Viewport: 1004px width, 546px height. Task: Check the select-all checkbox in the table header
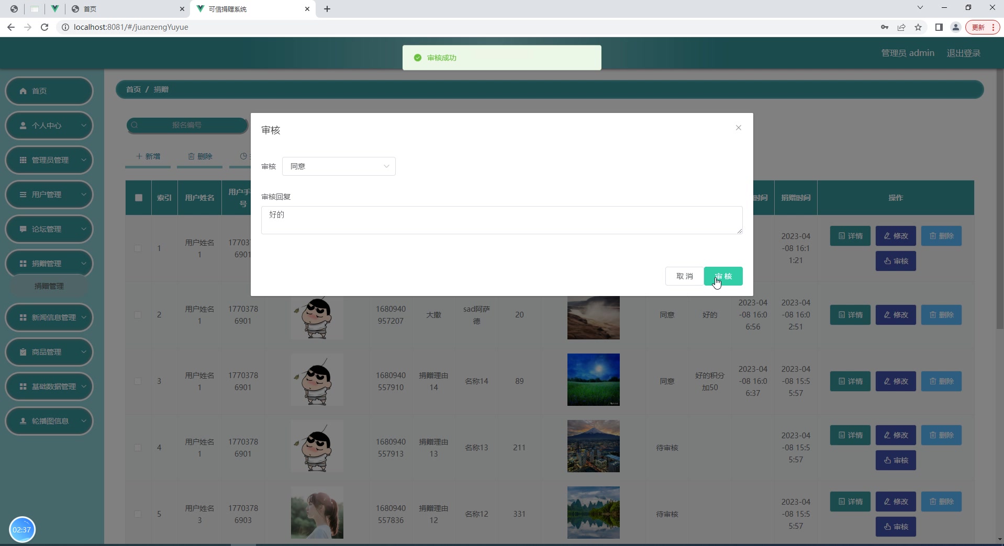pyautogui.click(x=138, y=198)
